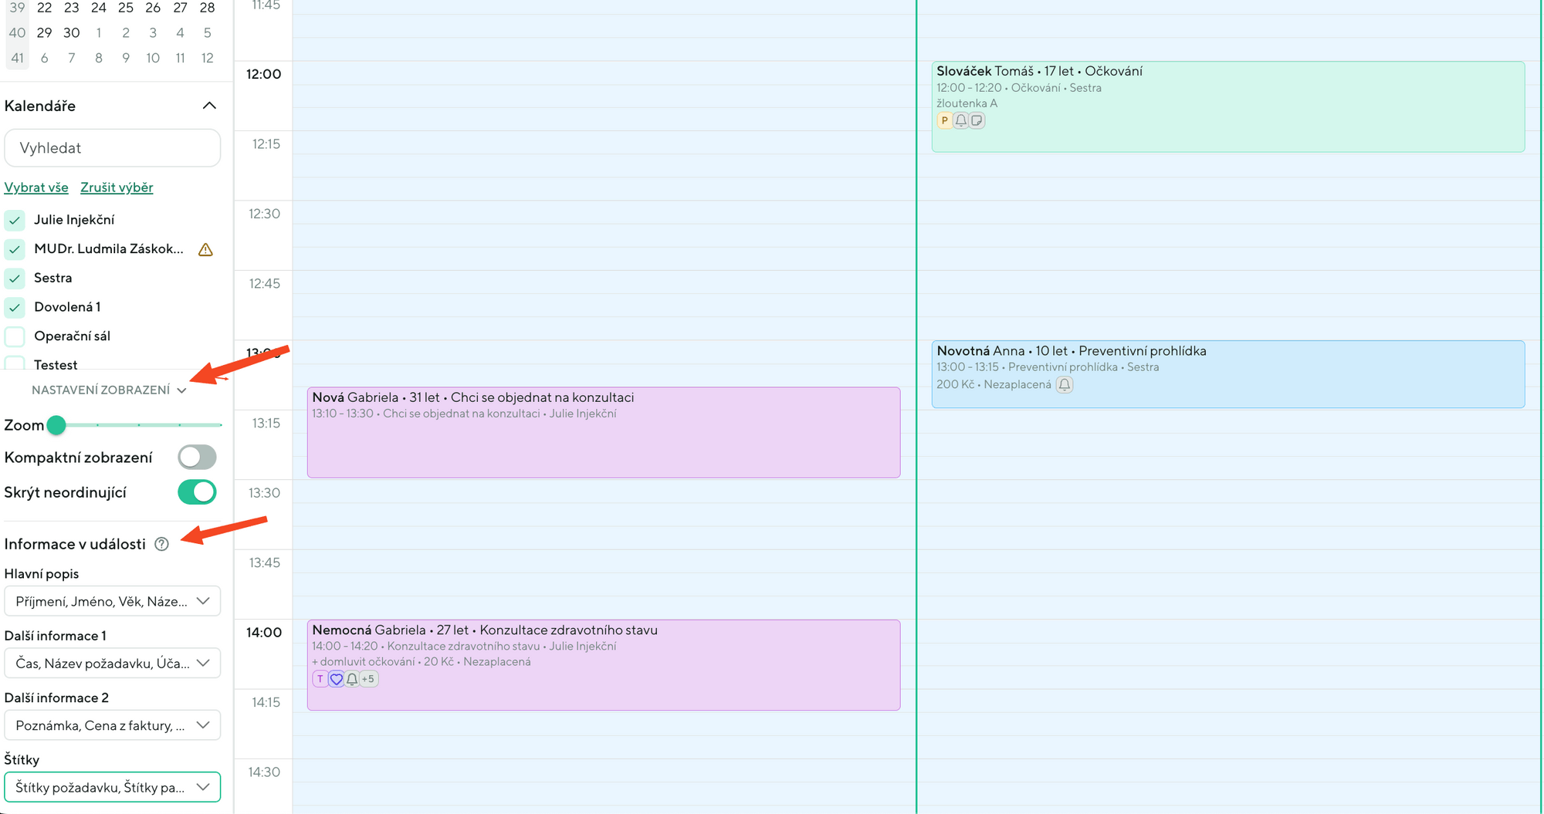
Task: Click the heart tag on Nemocná Gabriela event
Action: [336, 679]
